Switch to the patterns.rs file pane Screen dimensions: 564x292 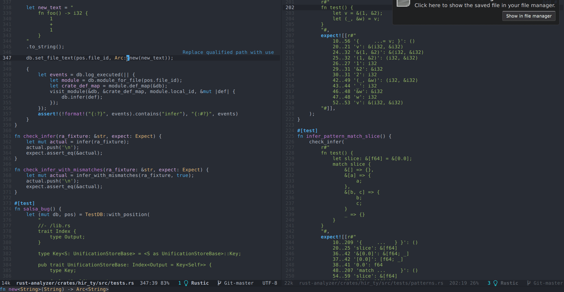371,283
